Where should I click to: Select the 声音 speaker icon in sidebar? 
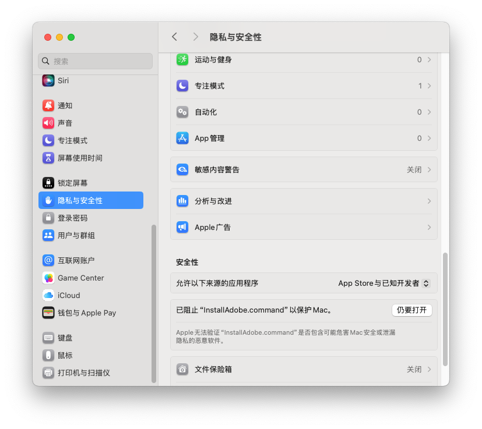[48, 123]
